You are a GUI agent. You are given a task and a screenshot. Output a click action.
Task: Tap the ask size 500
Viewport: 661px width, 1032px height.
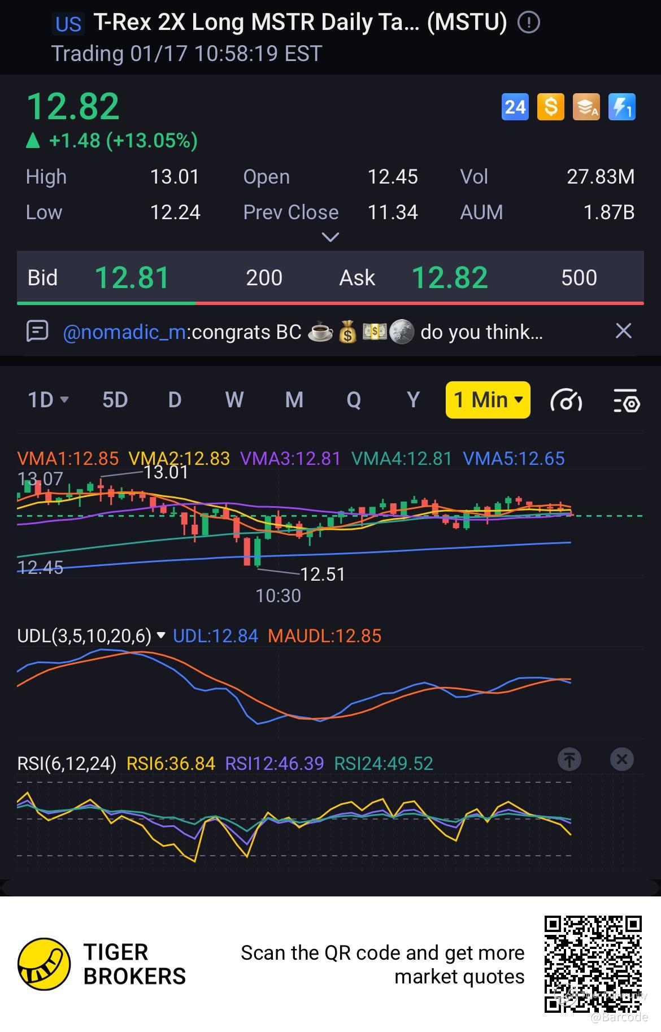(x=579, y=278)
